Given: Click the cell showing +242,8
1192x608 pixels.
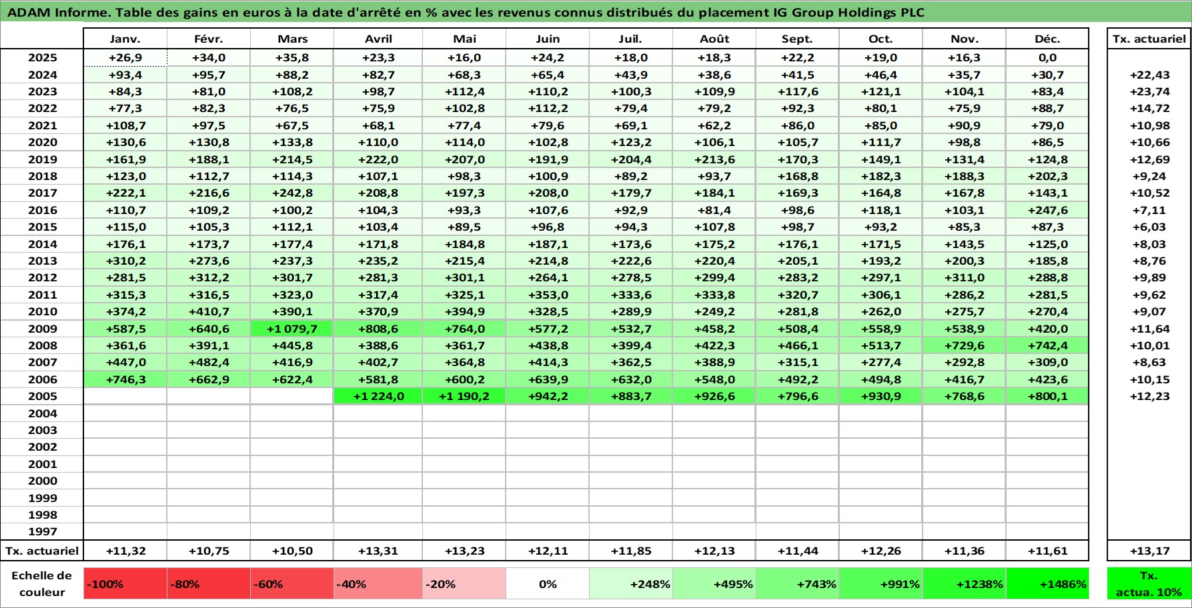Looking at the screenshot, I should [x=292, y=193].
